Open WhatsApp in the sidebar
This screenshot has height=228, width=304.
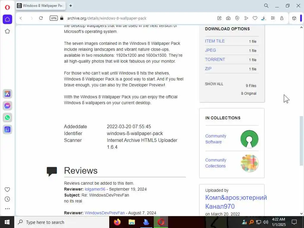[7, 118]
